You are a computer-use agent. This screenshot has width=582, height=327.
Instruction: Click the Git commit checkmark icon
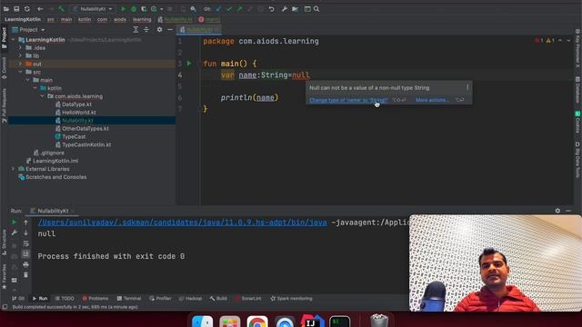229,9
